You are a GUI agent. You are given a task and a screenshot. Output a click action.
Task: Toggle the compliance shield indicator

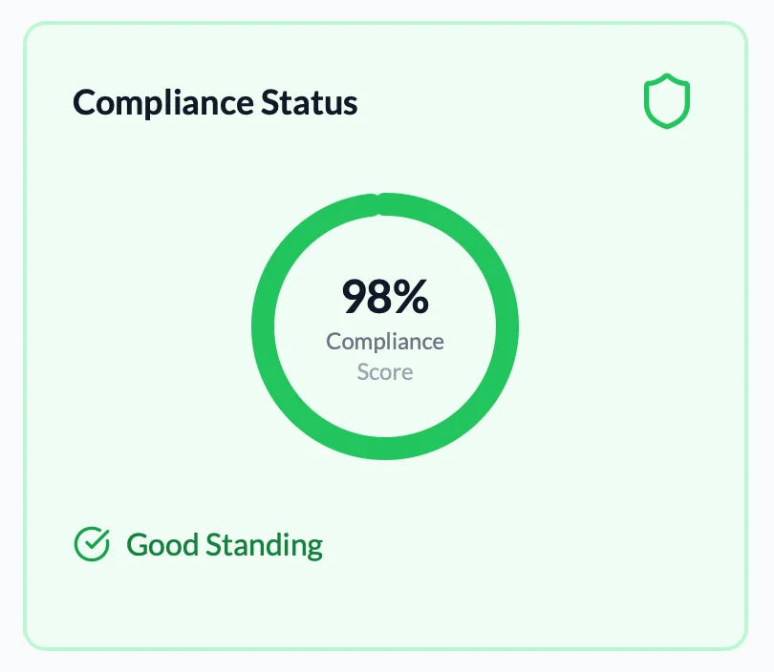point(667,98)
